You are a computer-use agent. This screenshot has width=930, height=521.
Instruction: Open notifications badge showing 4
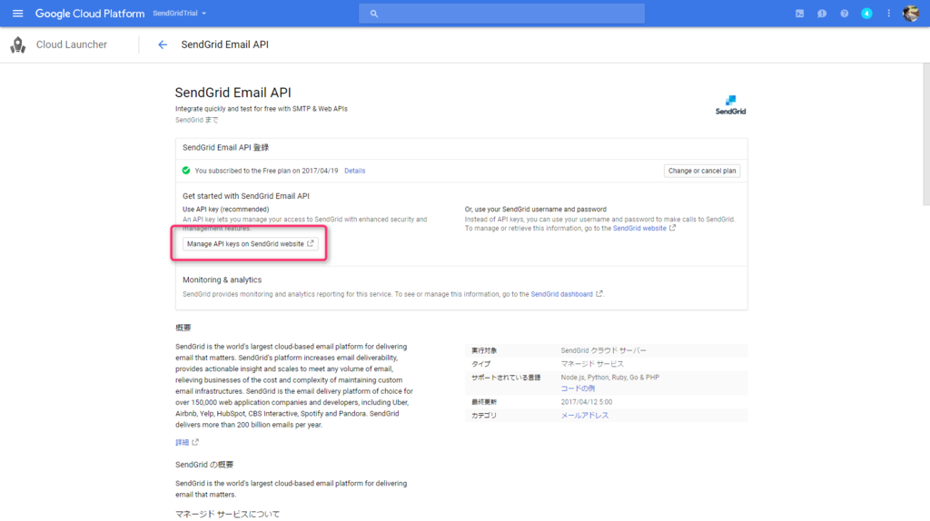pos(866,13)
